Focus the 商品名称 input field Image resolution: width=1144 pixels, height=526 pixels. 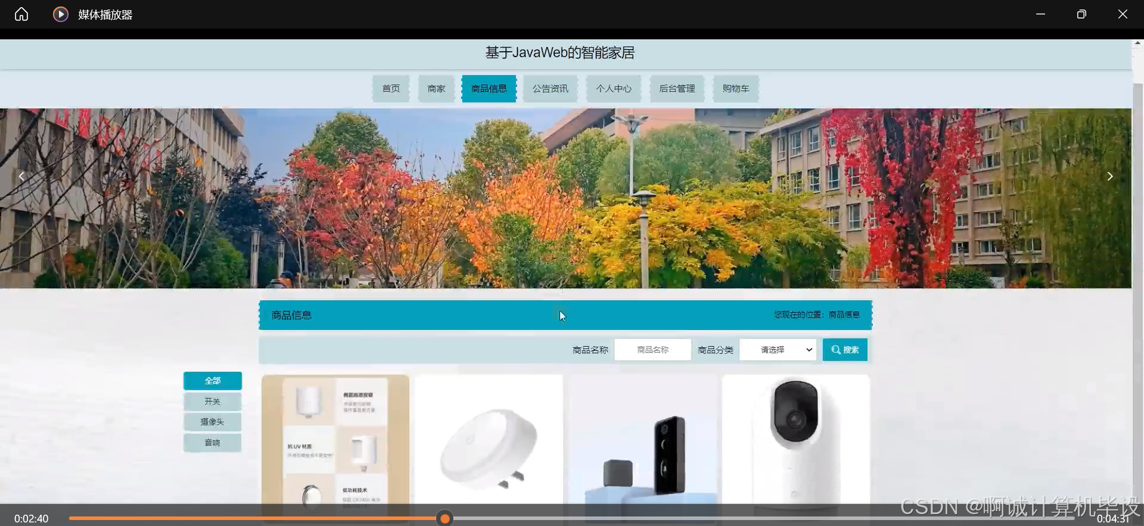(x=653, y=350)
